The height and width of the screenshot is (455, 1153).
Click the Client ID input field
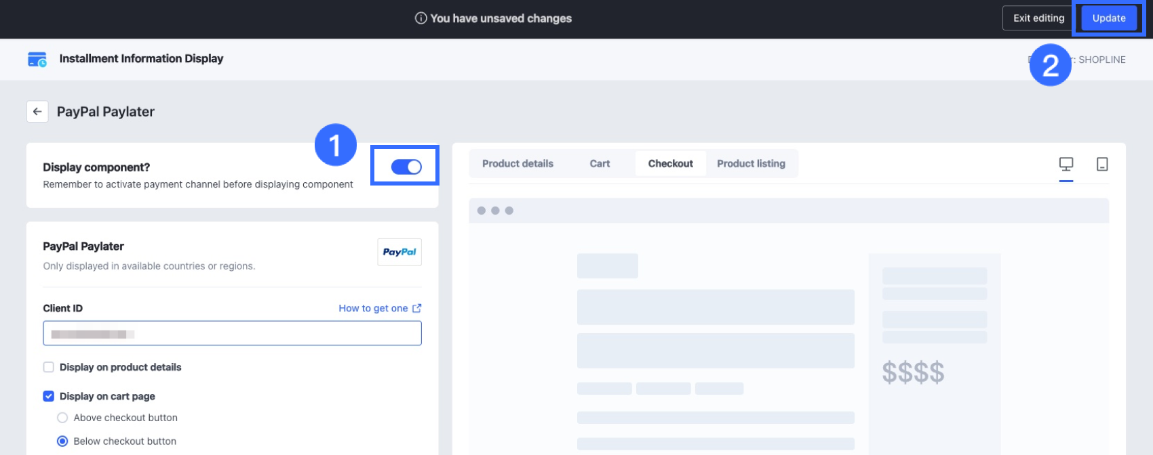tap(232, 333)
